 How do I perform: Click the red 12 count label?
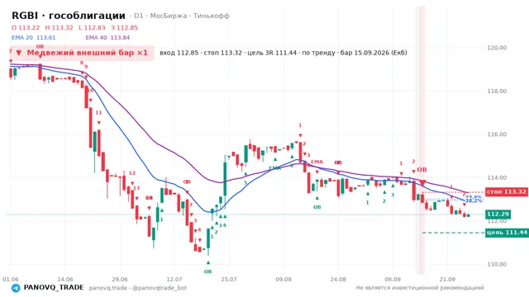coord(132,173)
